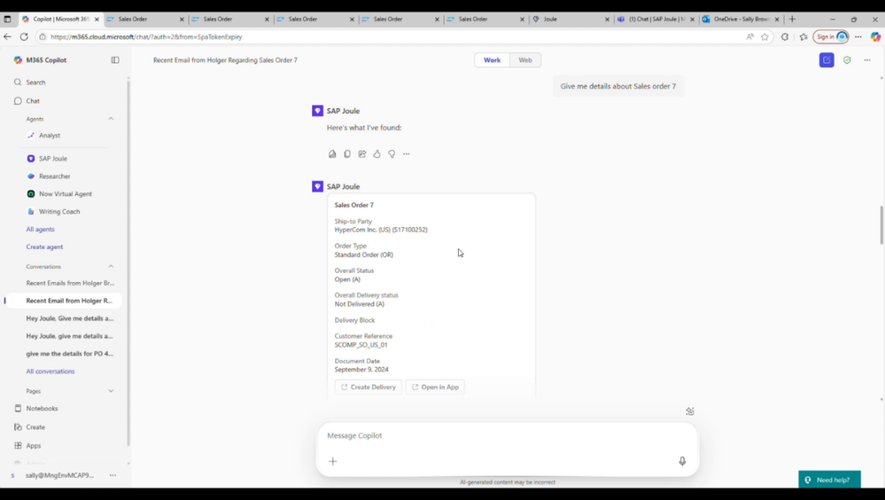Open the Researcher agent
Screen dimensions: 885x500
(55, 176)
